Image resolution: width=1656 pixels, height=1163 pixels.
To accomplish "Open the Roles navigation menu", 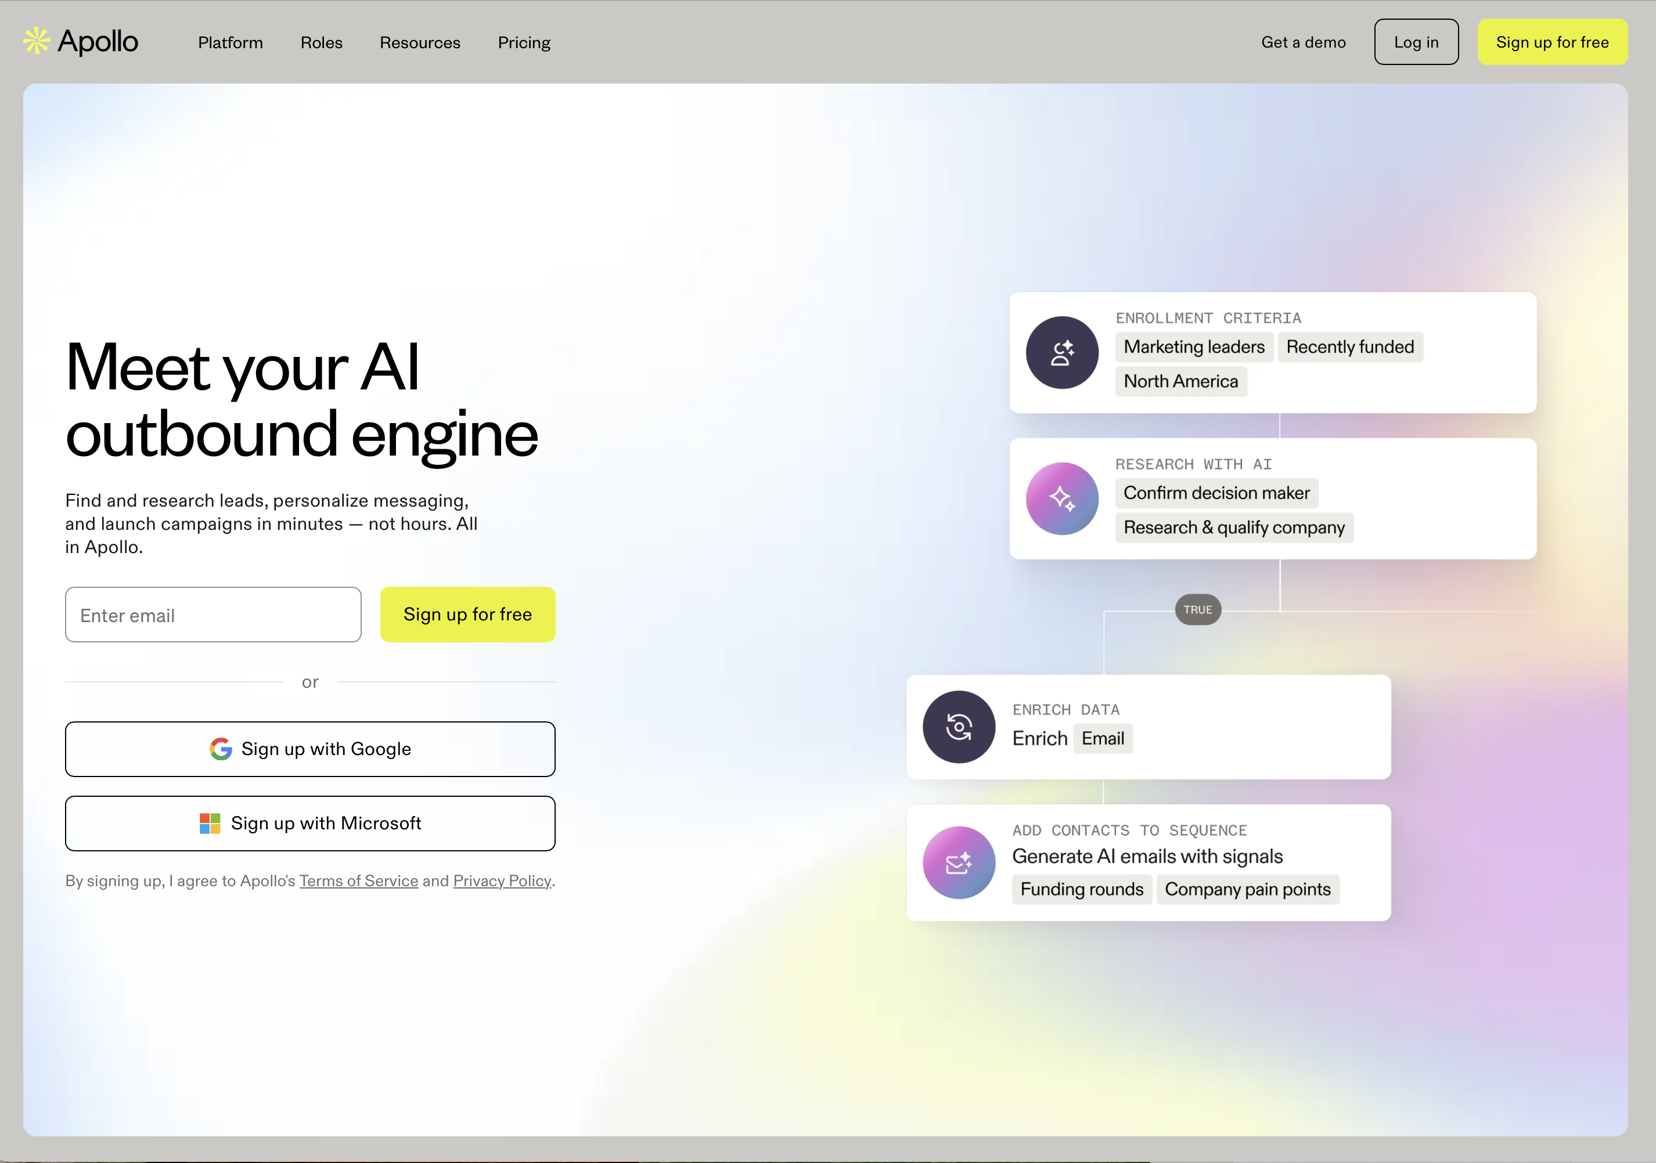I will tap(321, 42).
